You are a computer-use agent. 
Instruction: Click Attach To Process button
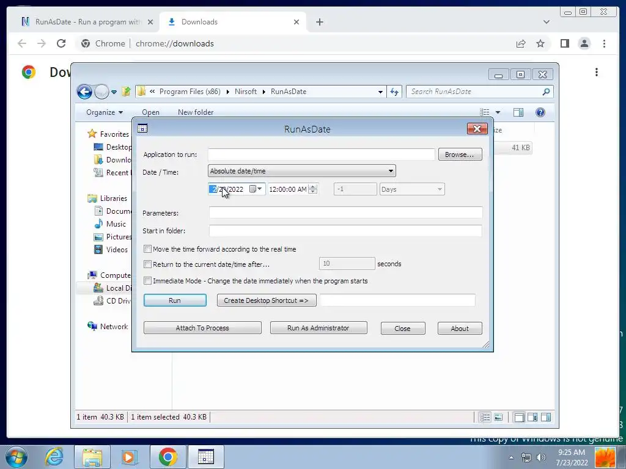click(x=202, y=328)
